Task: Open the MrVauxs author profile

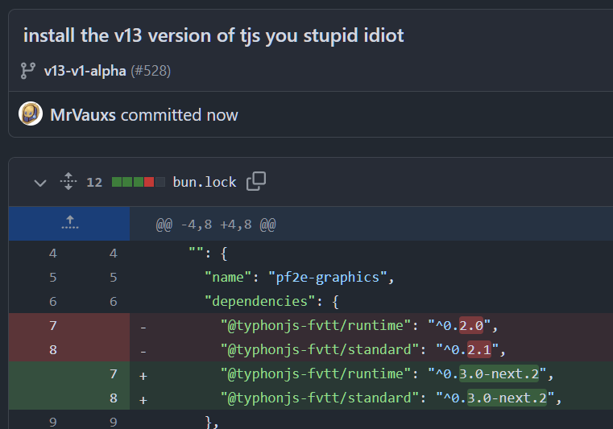Action: 83,115
